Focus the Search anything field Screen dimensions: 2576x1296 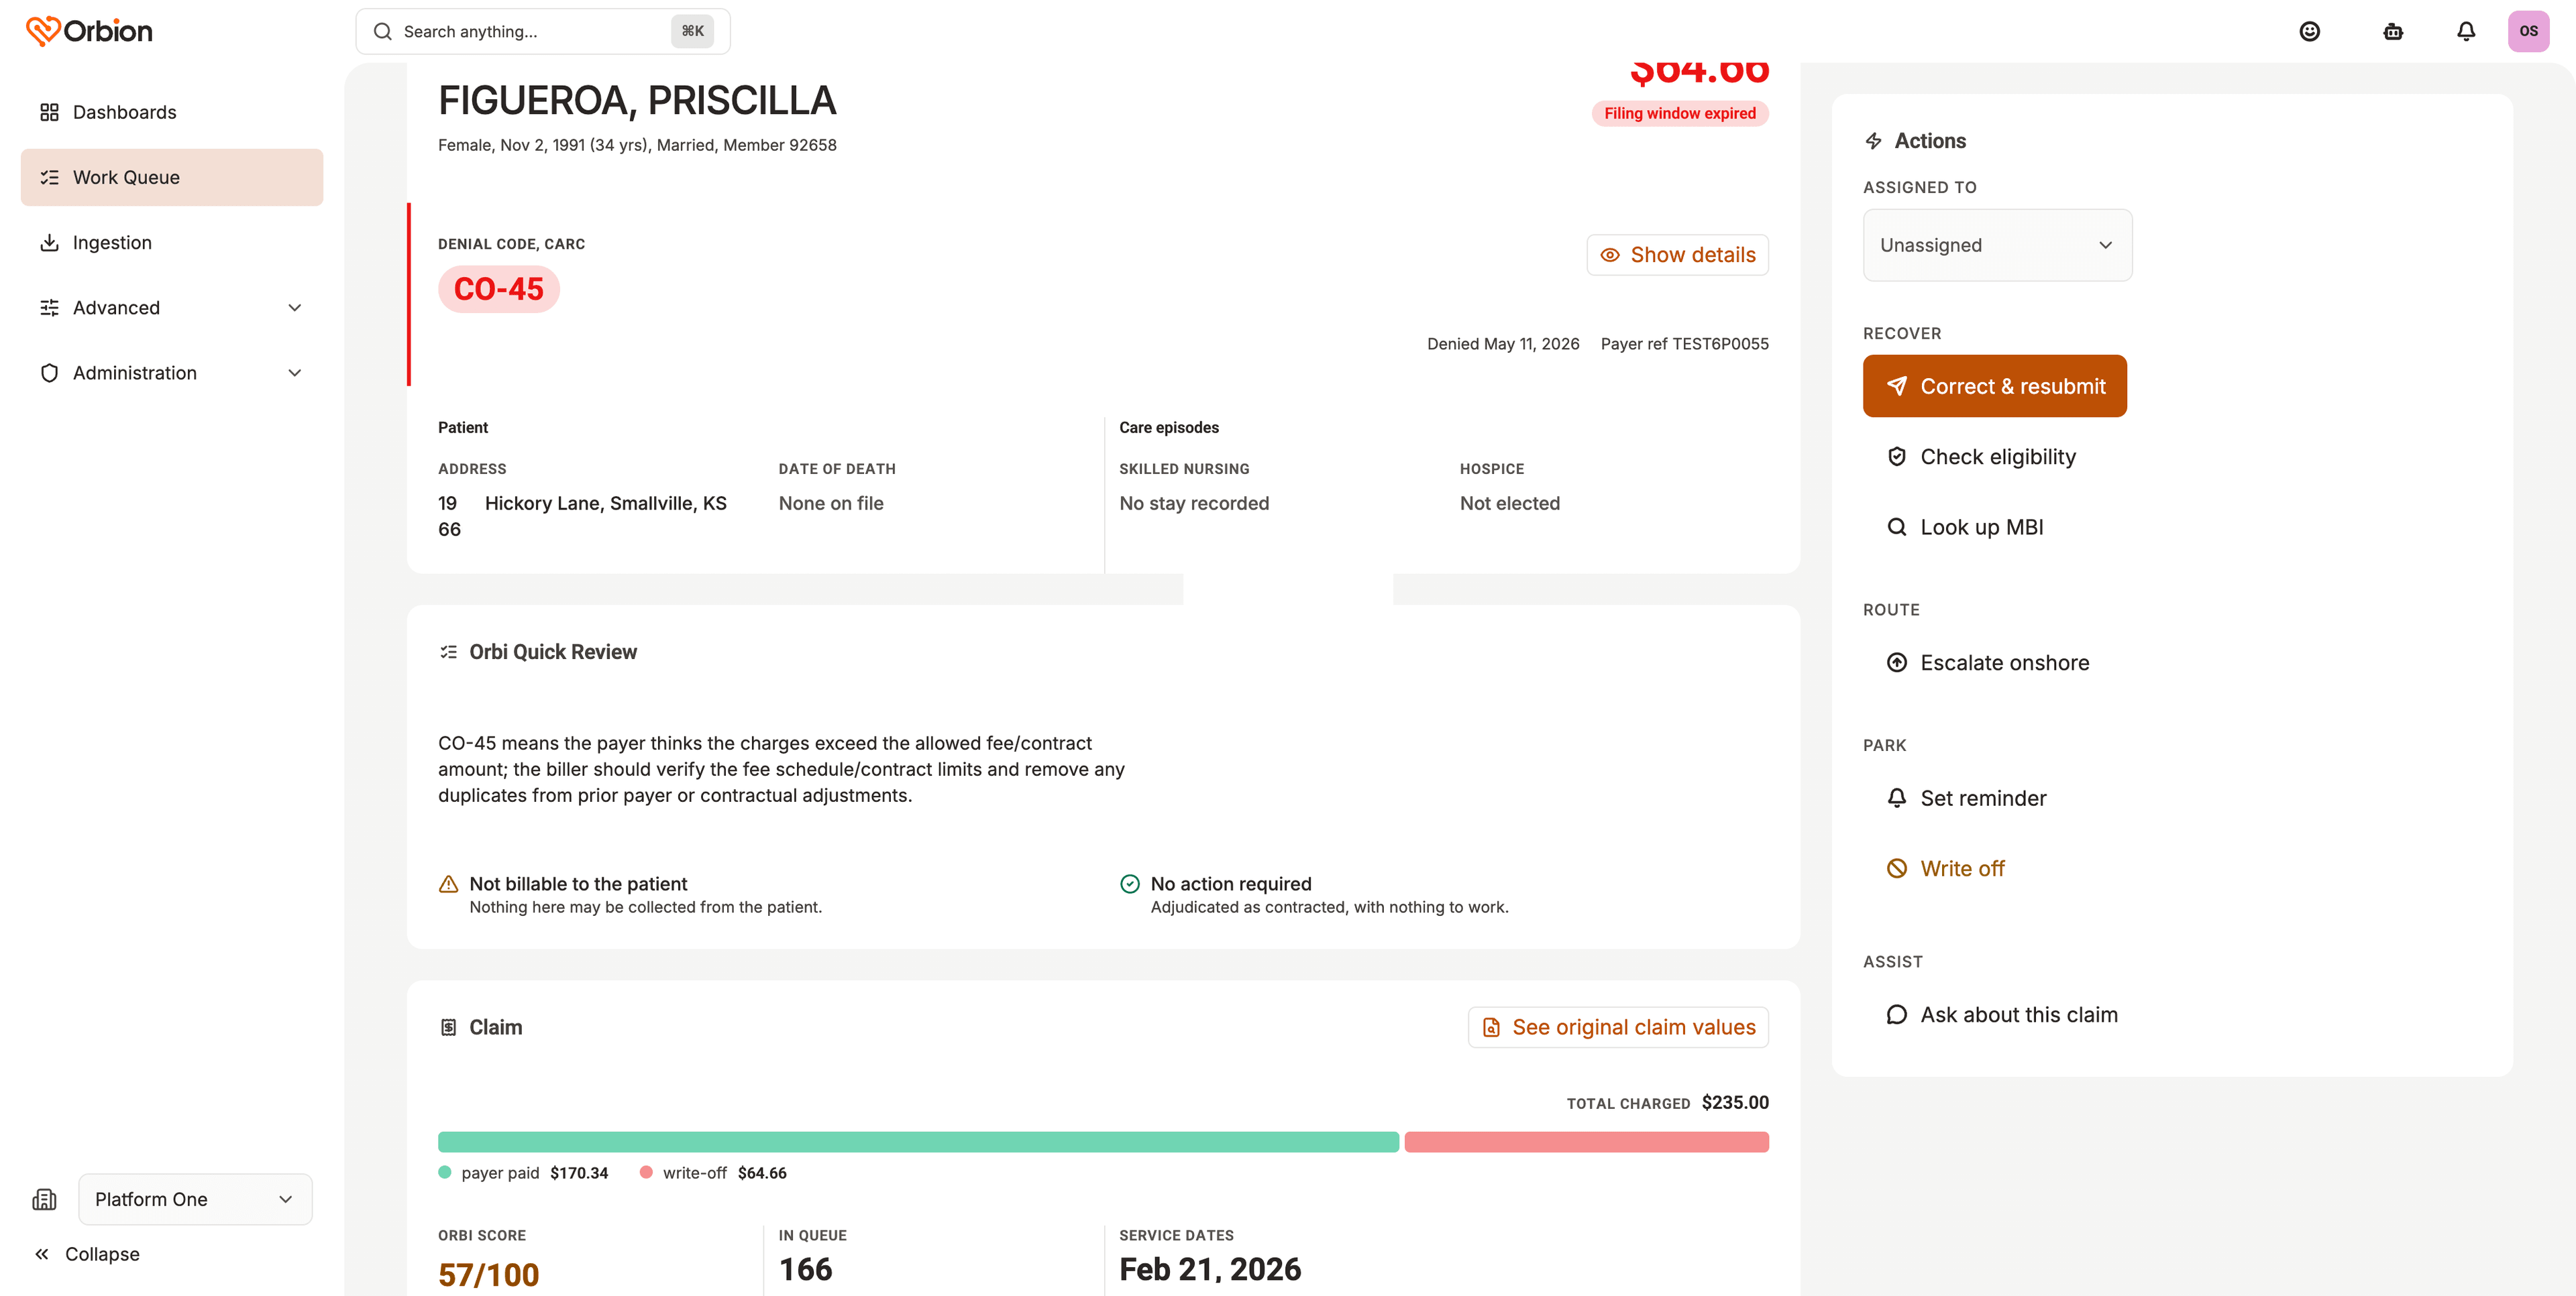pos(542,31)
